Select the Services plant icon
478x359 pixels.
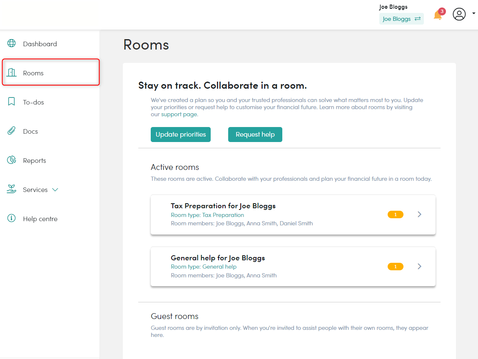tap(11, 189)
